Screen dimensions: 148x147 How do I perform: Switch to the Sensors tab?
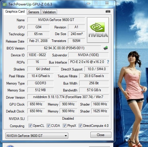34,12
